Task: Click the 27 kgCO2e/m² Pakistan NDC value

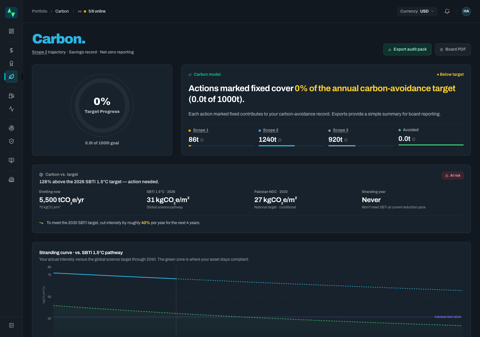Action: click(276, 200)
